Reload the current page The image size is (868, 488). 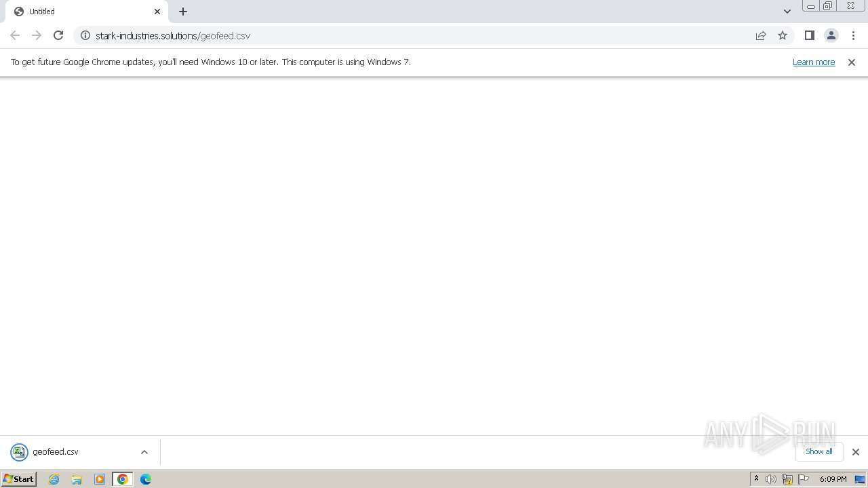tap(58, 35)
